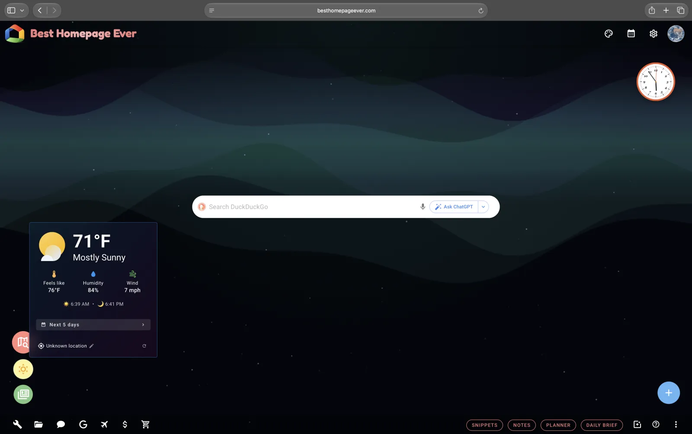692x434 pixels.
Task: Open the three-dot more menu
Action: tap(676, 424)
